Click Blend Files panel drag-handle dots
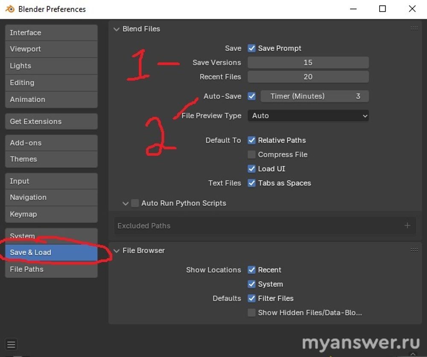This screenshot has height=357, width=427. tap(414, 29)
